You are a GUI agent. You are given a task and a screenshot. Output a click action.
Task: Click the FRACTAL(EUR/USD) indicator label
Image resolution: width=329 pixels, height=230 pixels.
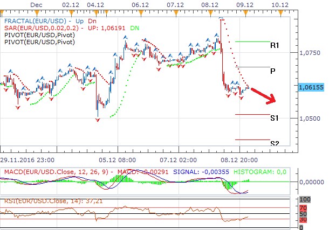click(x=35, y=20)
